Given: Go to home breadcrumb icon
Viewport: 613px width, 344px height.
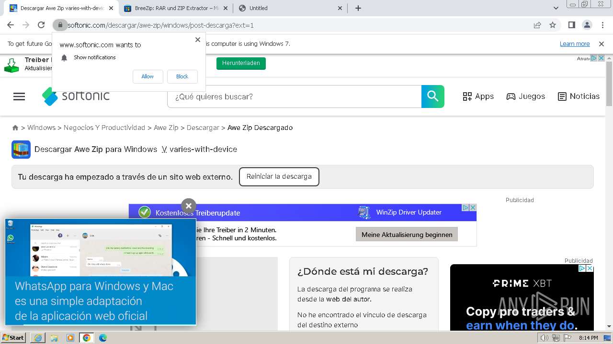Looking at the screenshot, I should (15, 128).
